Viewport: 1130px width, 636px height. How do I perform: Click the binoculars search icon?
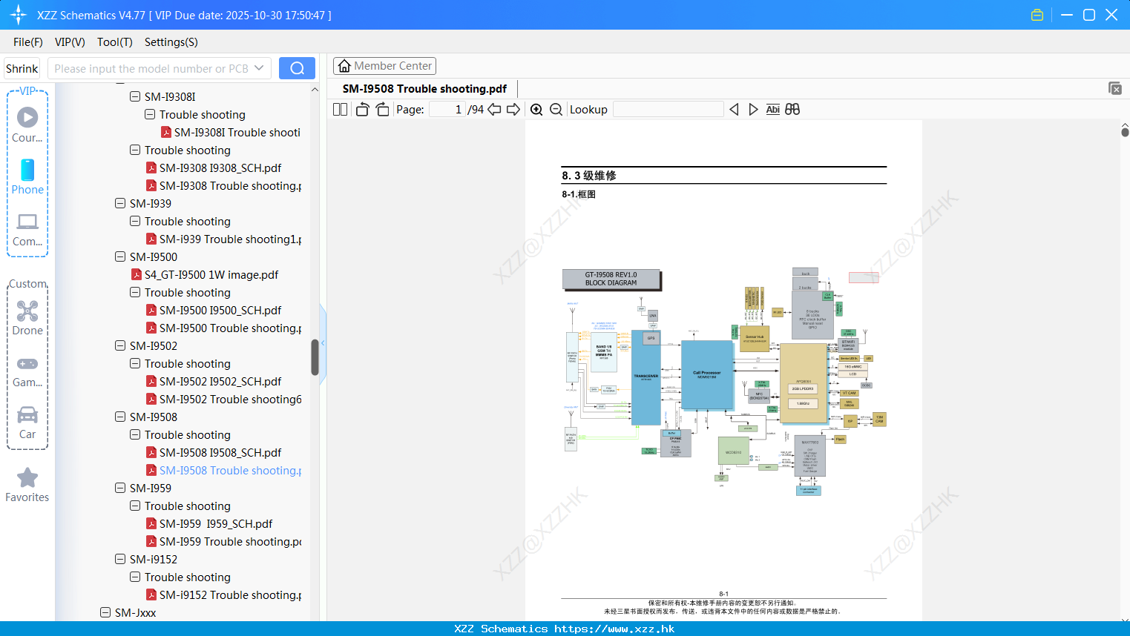click(792, 110)
